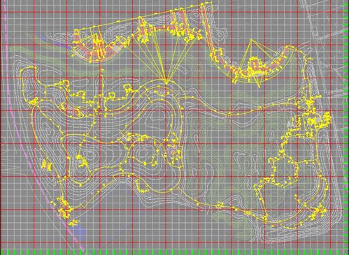Select the blue filled patch near the bottom-left corner
Image resolution: width=349 pixels, height=255 pixels.
pyautogui.click(x=80, y=229)
